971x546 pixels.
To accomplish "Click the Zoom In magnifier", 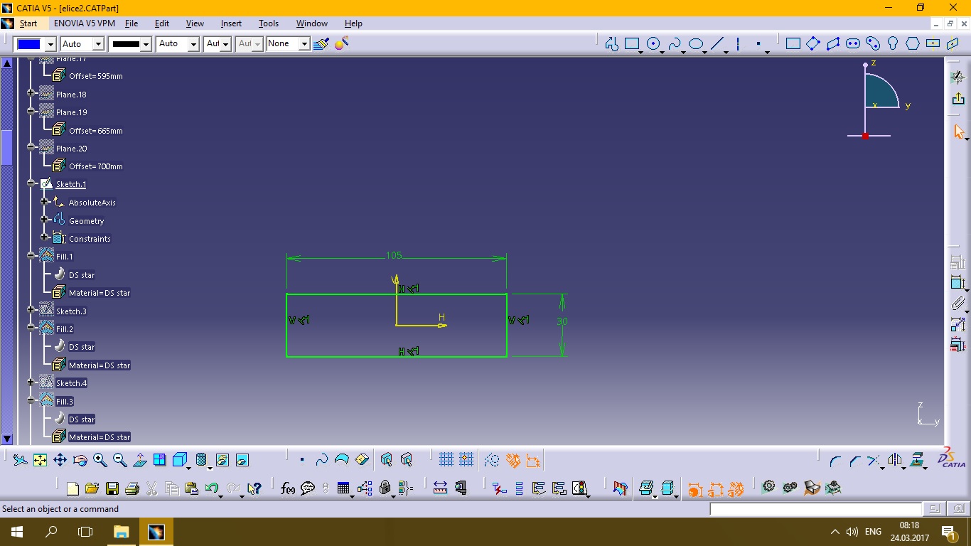I will pyautogui.click(x=100, y=460).
